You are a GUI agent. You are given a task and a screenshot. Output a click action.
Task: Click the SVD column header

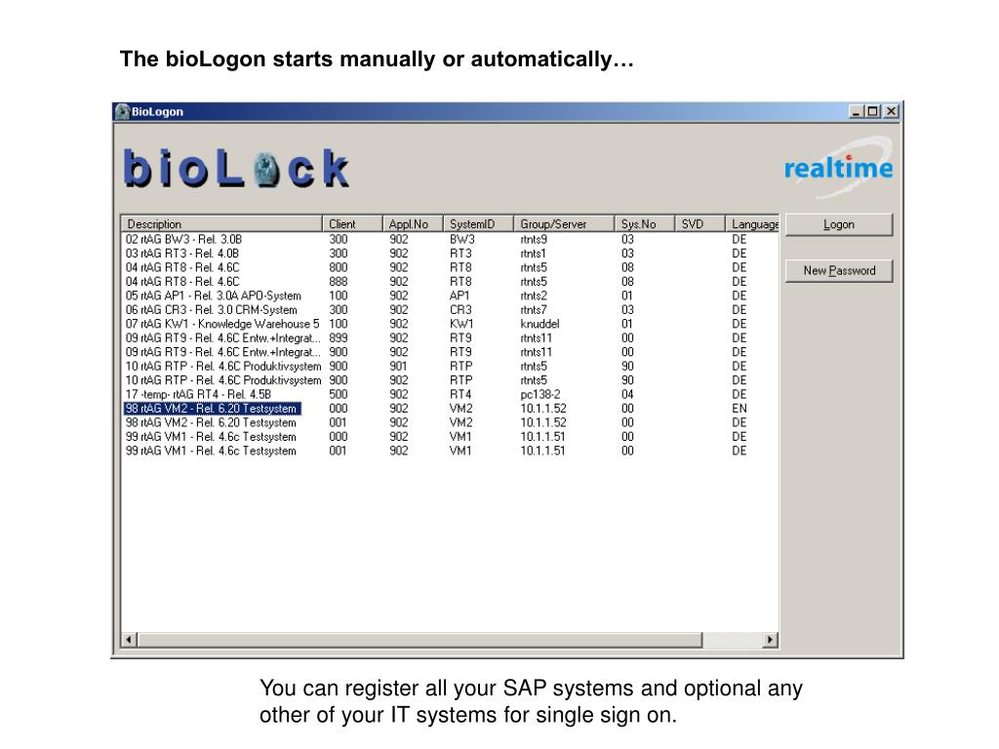click(699, 224)
